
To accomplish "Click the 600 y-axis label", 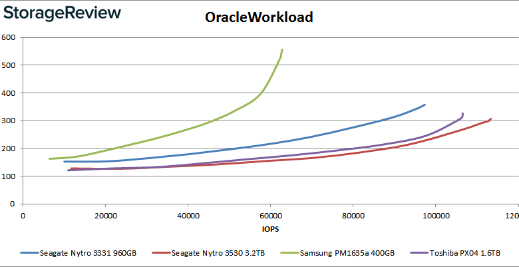I will (x=8, y=37).
